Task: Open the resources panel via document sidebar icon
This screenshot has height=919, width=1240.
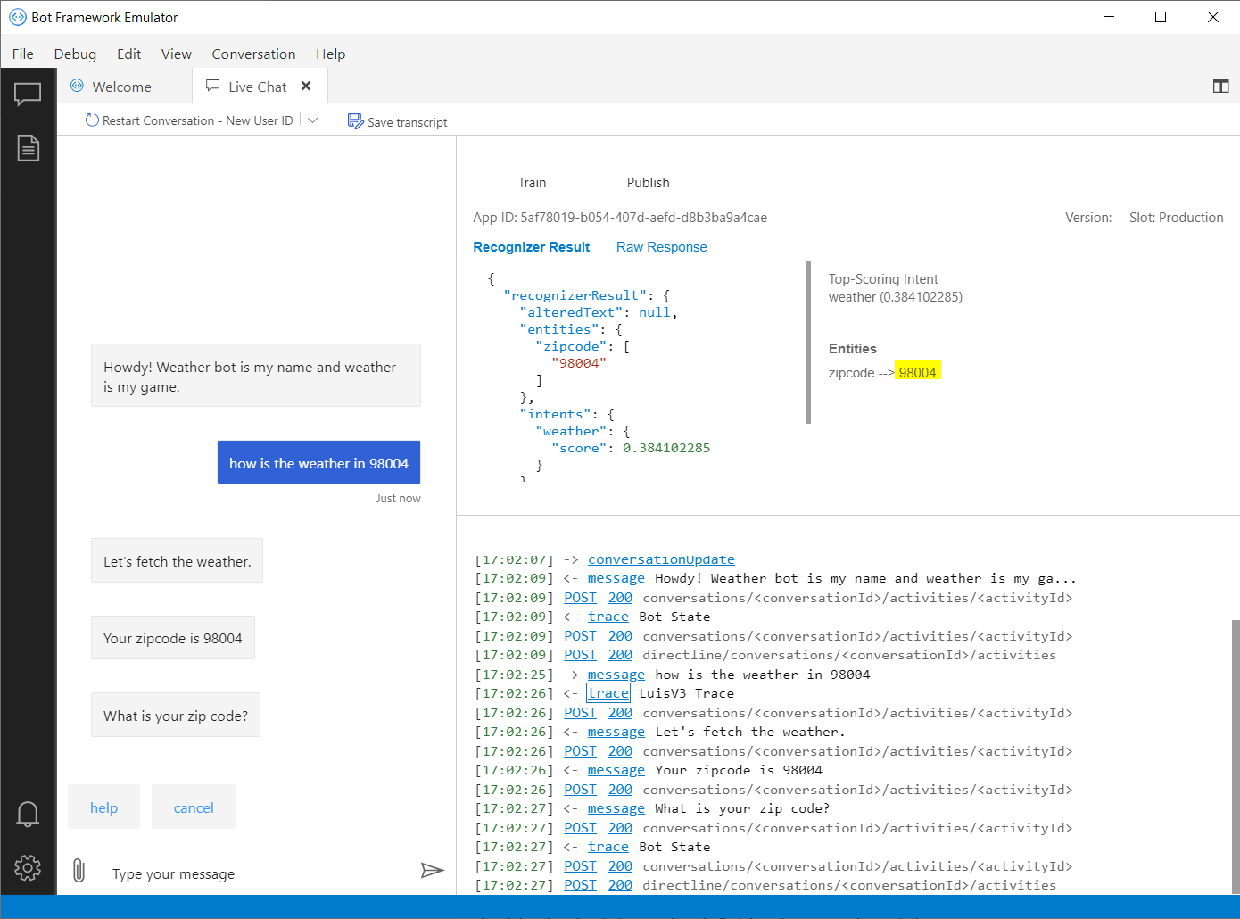Action: 28,147
